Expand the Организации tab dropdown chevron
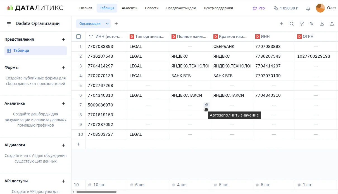This screenshot has width=338, height=194. coord(107,24)
